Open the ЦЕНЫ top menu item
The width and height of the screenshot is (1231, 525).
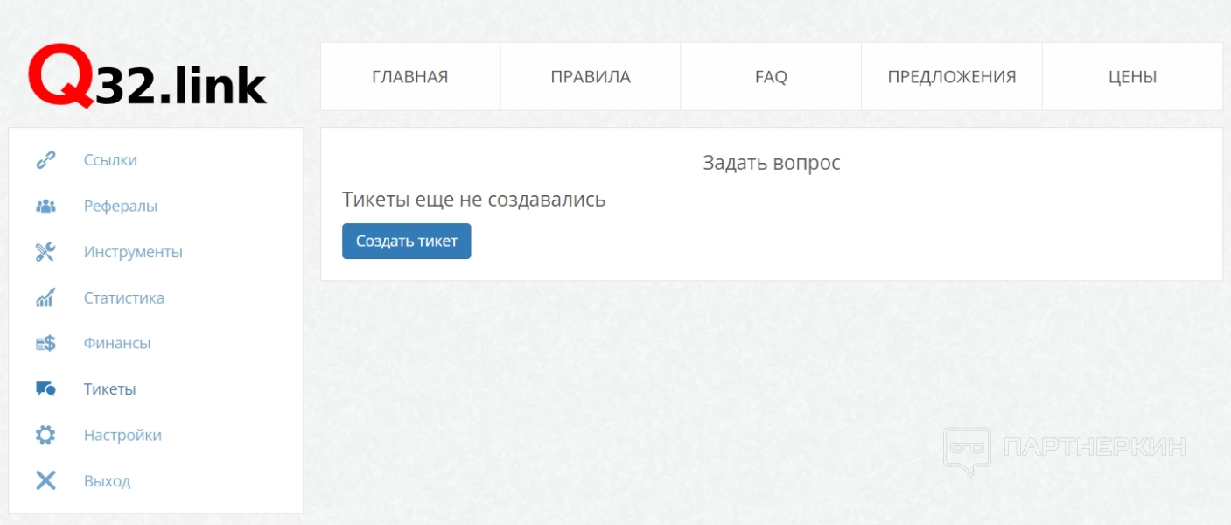(1133, 77)
